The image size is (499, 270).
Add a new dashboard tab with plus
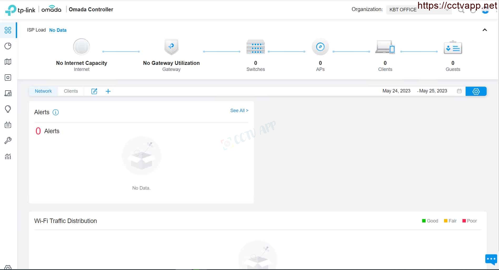tap(108, 91)
